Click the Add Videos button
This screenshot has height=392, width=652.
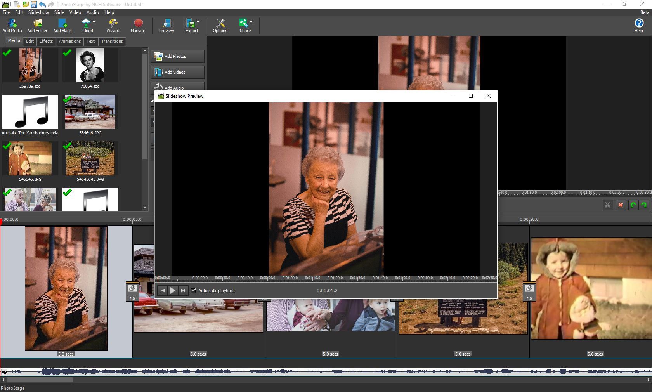pos(177,72)
